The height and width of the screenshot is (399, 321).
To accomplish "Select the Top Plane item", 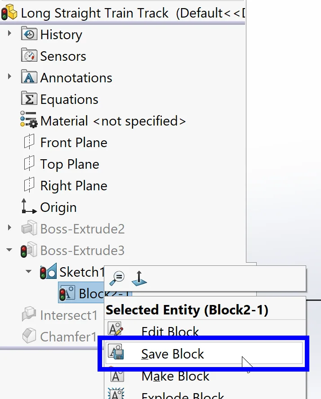I will pyautogui.click(x=69, y=164).
